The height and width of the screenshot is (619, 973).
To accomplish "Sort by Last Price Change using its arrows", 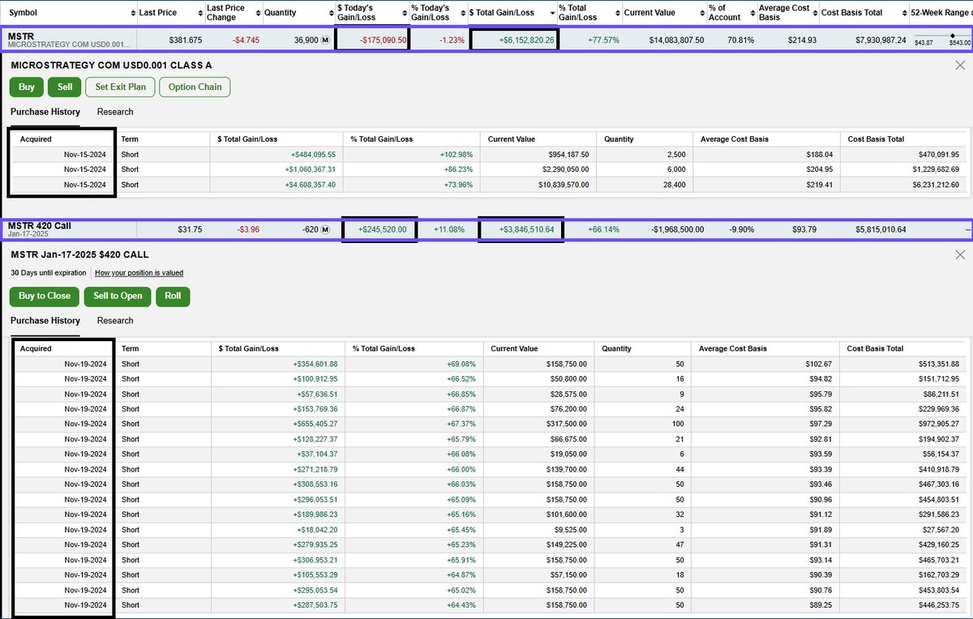I will (257, 12).
